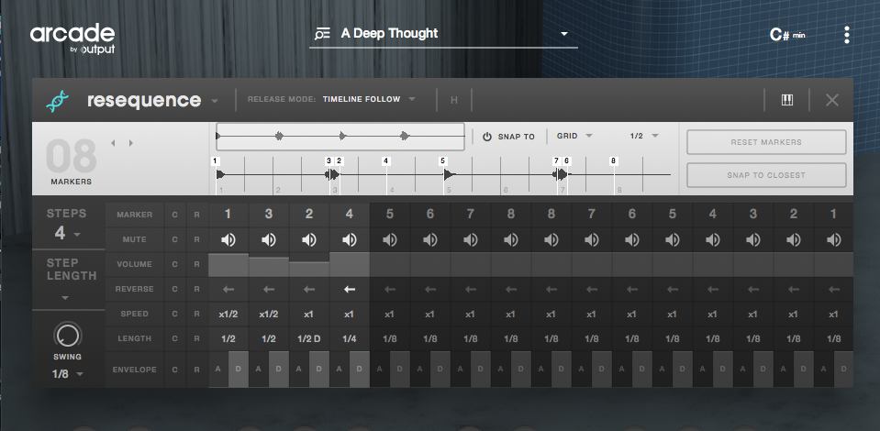Select next marker count arrow
Viewport: 880px width, 431px height.
(x=131, y=143)
